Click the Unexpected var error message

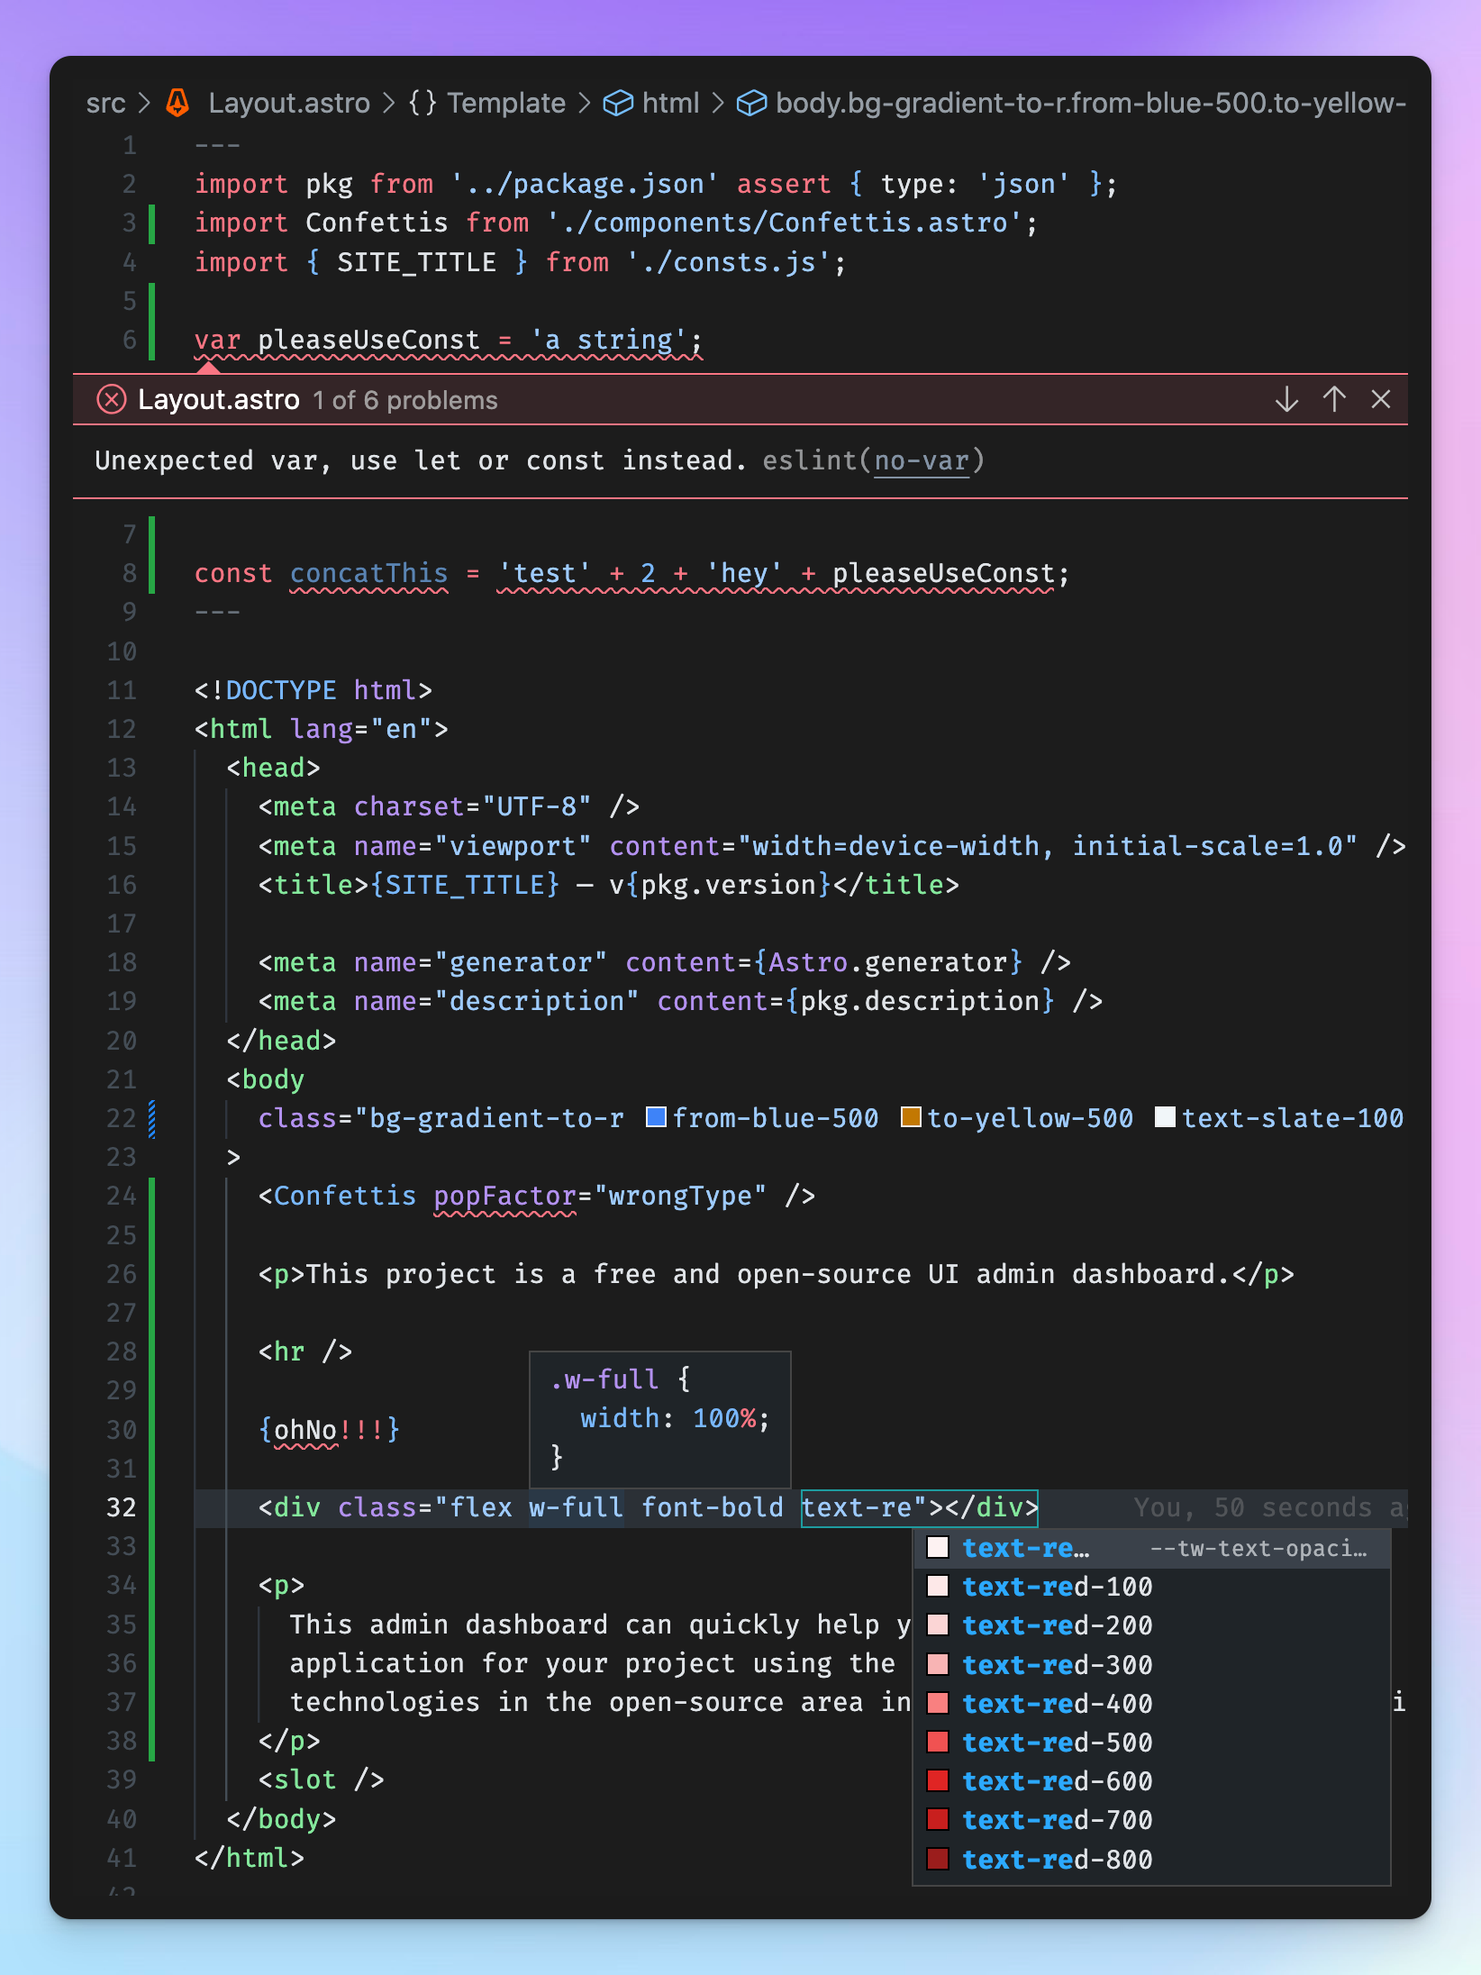coord(421,460)
